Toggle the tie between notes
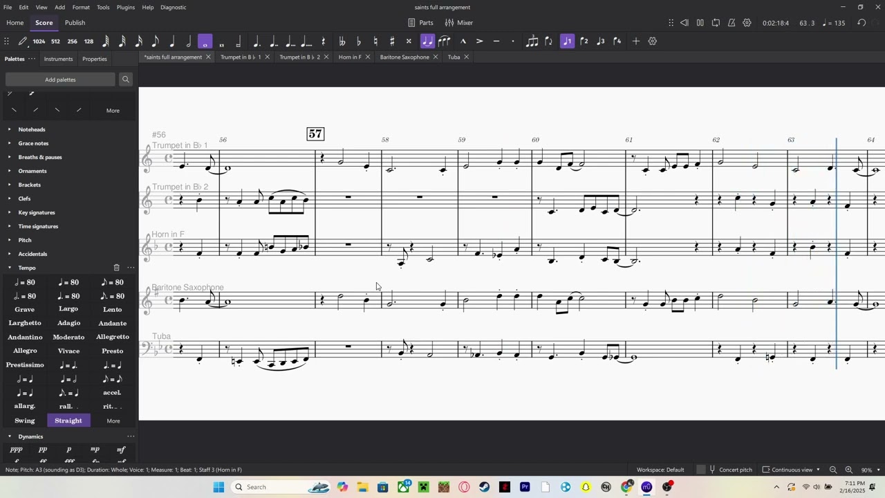 pos(427,41)
